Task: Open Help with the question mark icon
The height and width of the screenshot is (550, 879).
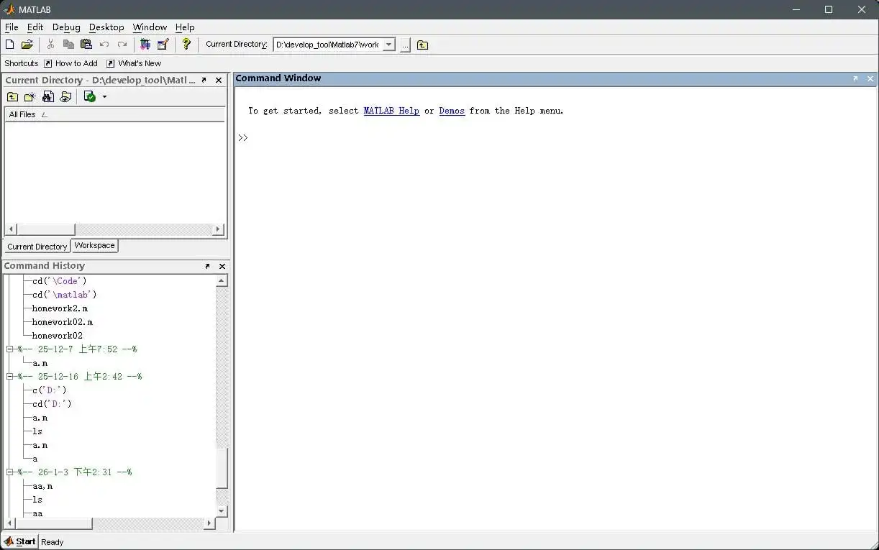Action: click(186, 45)
